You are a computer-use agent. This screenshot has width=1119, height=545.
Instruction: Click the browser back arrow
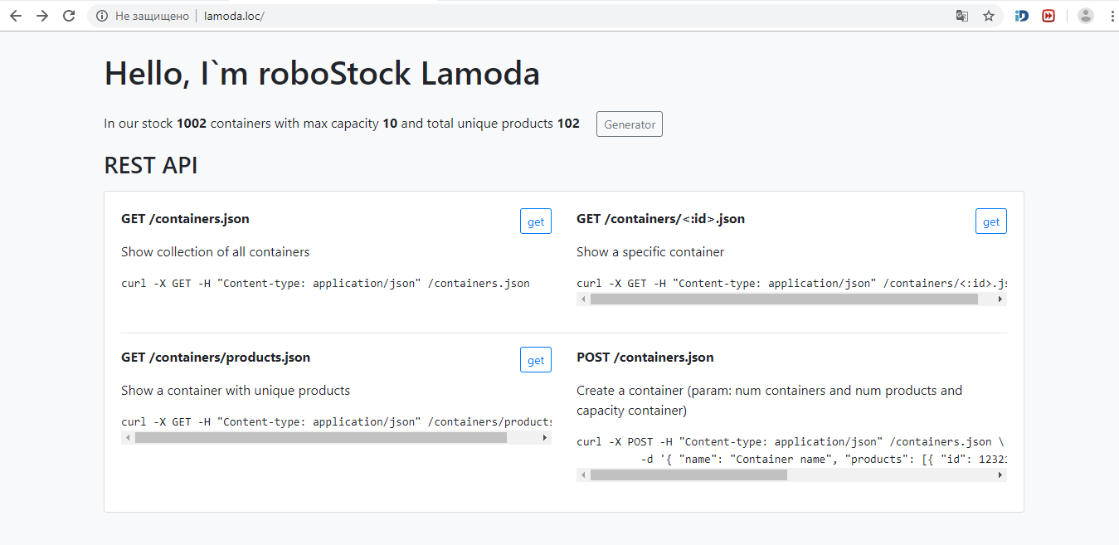(x=16, y=16)
